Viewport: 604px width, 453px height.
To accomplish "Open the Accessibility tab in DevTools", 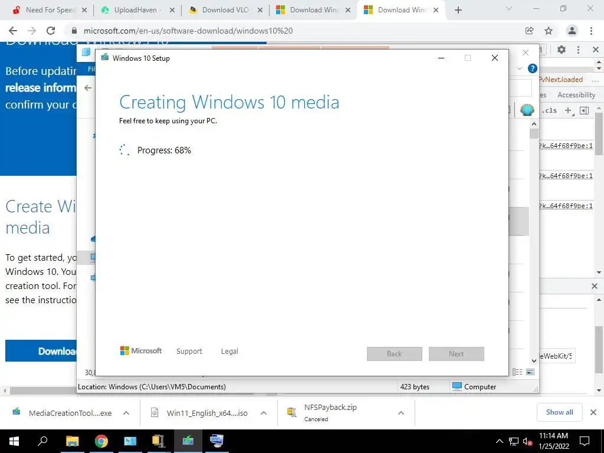I will point(576,95).
